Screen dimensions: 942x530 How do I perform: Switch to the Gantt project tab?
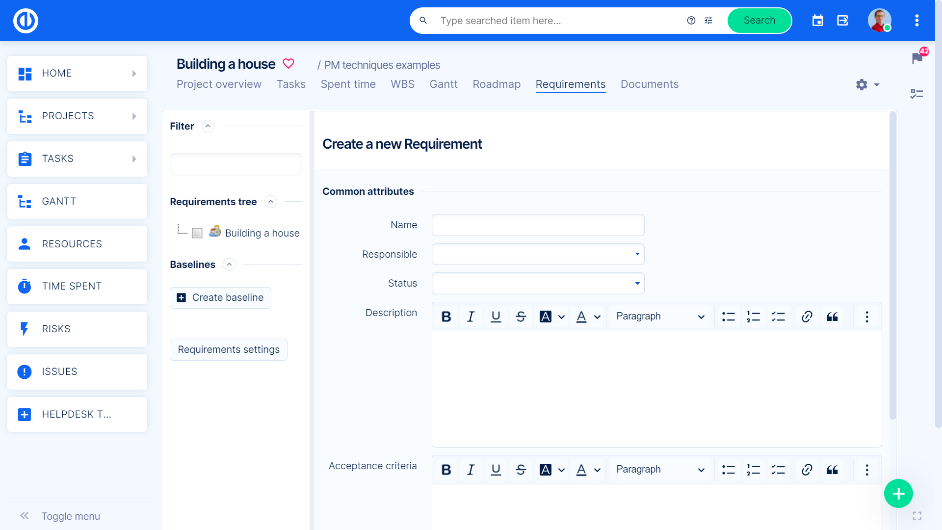444,84
